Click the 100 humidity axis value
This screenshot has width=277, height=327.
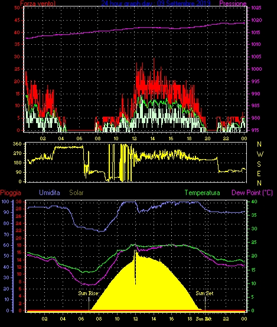(5, 202)
